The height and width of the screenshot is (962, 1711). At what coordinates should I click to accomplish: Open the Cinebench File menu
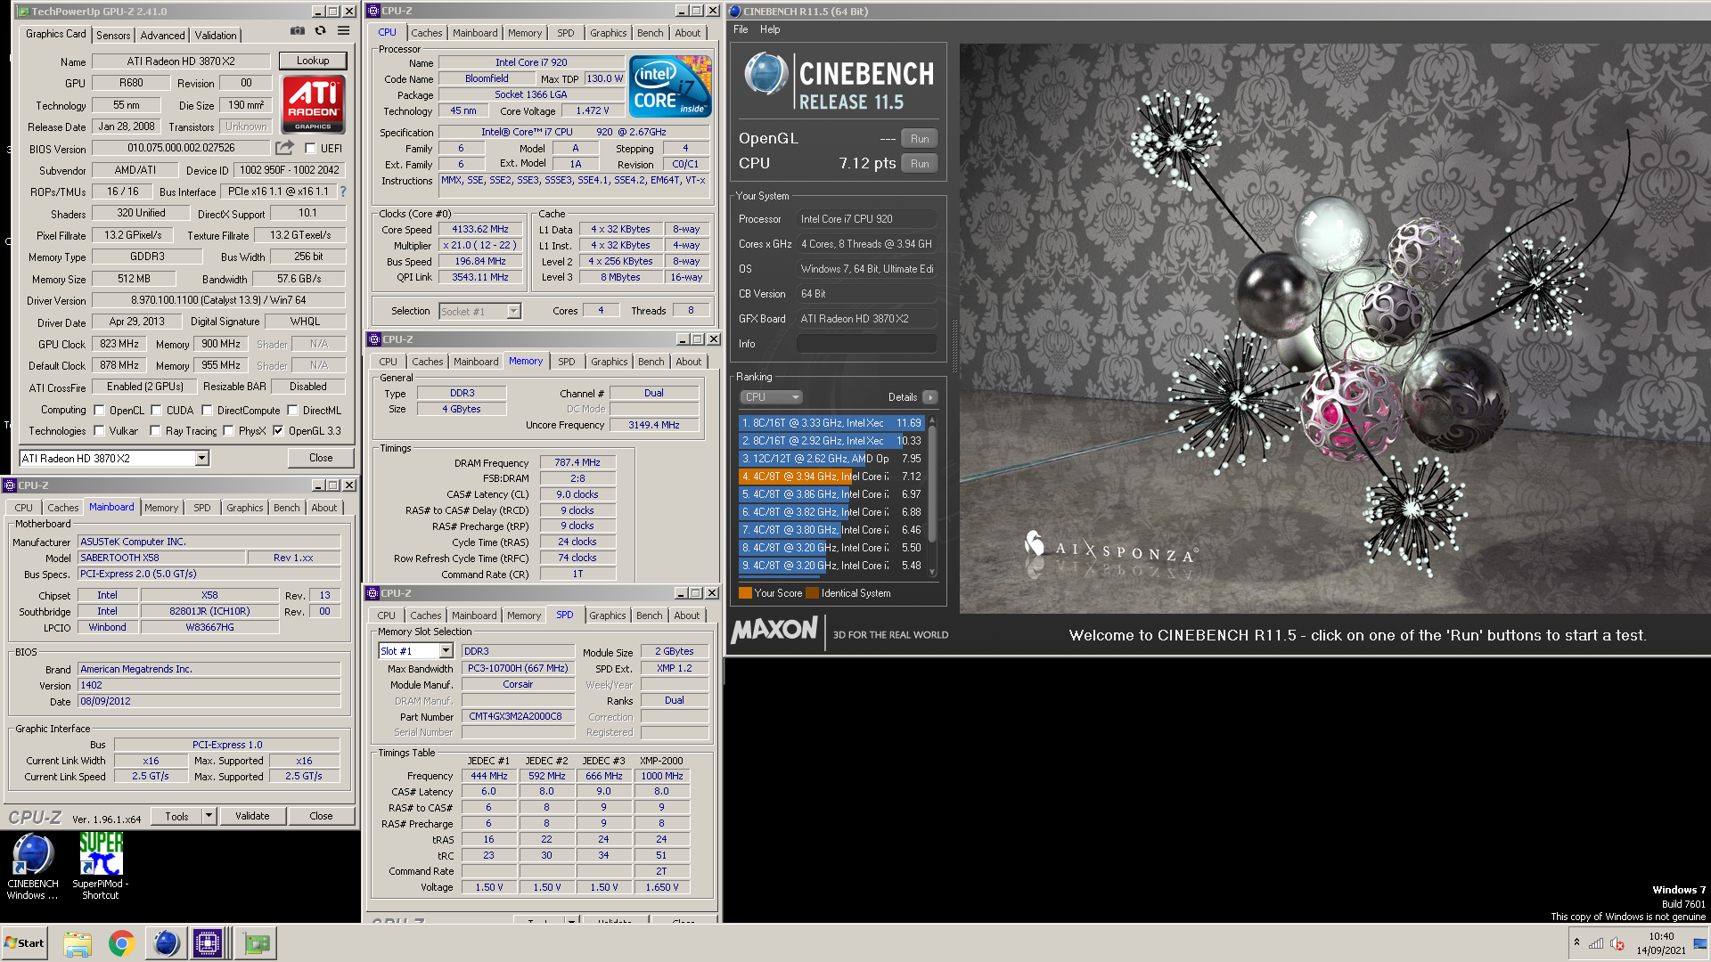click(741, 29)
